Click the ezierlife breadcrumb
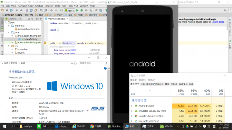 (x=91, y=15)
